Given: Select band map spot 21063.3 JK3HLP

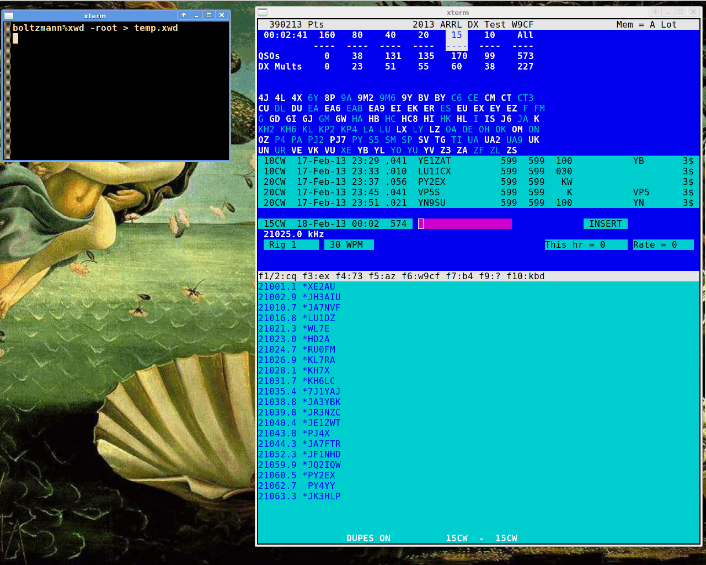Looking at the screenshot, I should tap(299, 497).
